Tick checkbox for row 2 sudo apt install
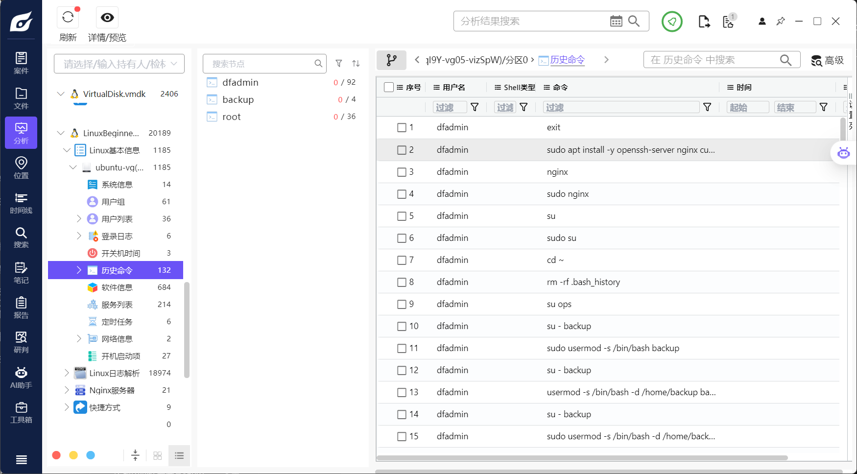Image resolution: width=857 pixels, height=474 pixels. pyautogui.click(x=402, y=150)
